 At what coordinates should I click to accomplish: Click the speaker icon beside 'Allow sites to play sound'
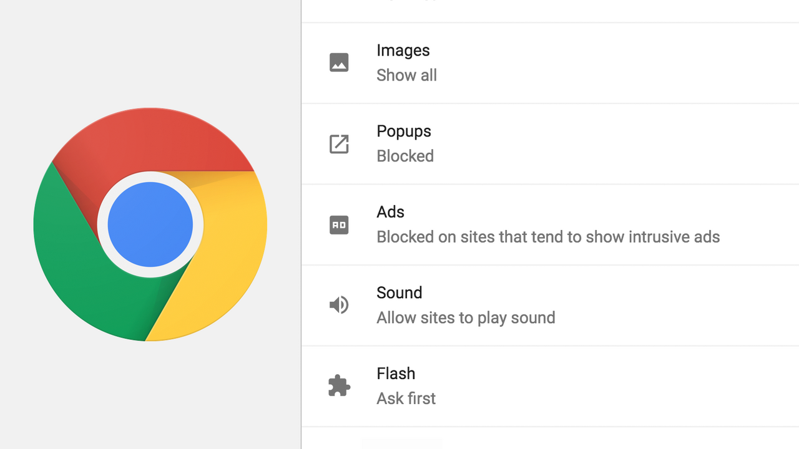pyautogui.click(x=339, y=305)
